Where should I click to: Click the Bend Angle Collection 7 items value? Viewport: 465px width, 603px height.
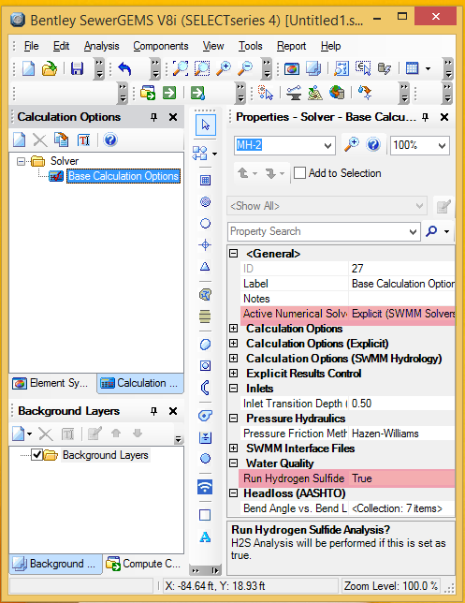[402, 508]
